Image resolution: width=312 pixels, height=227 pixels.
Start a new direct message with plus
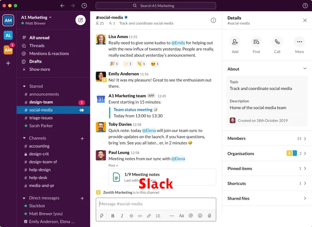[x=82, y=198]
